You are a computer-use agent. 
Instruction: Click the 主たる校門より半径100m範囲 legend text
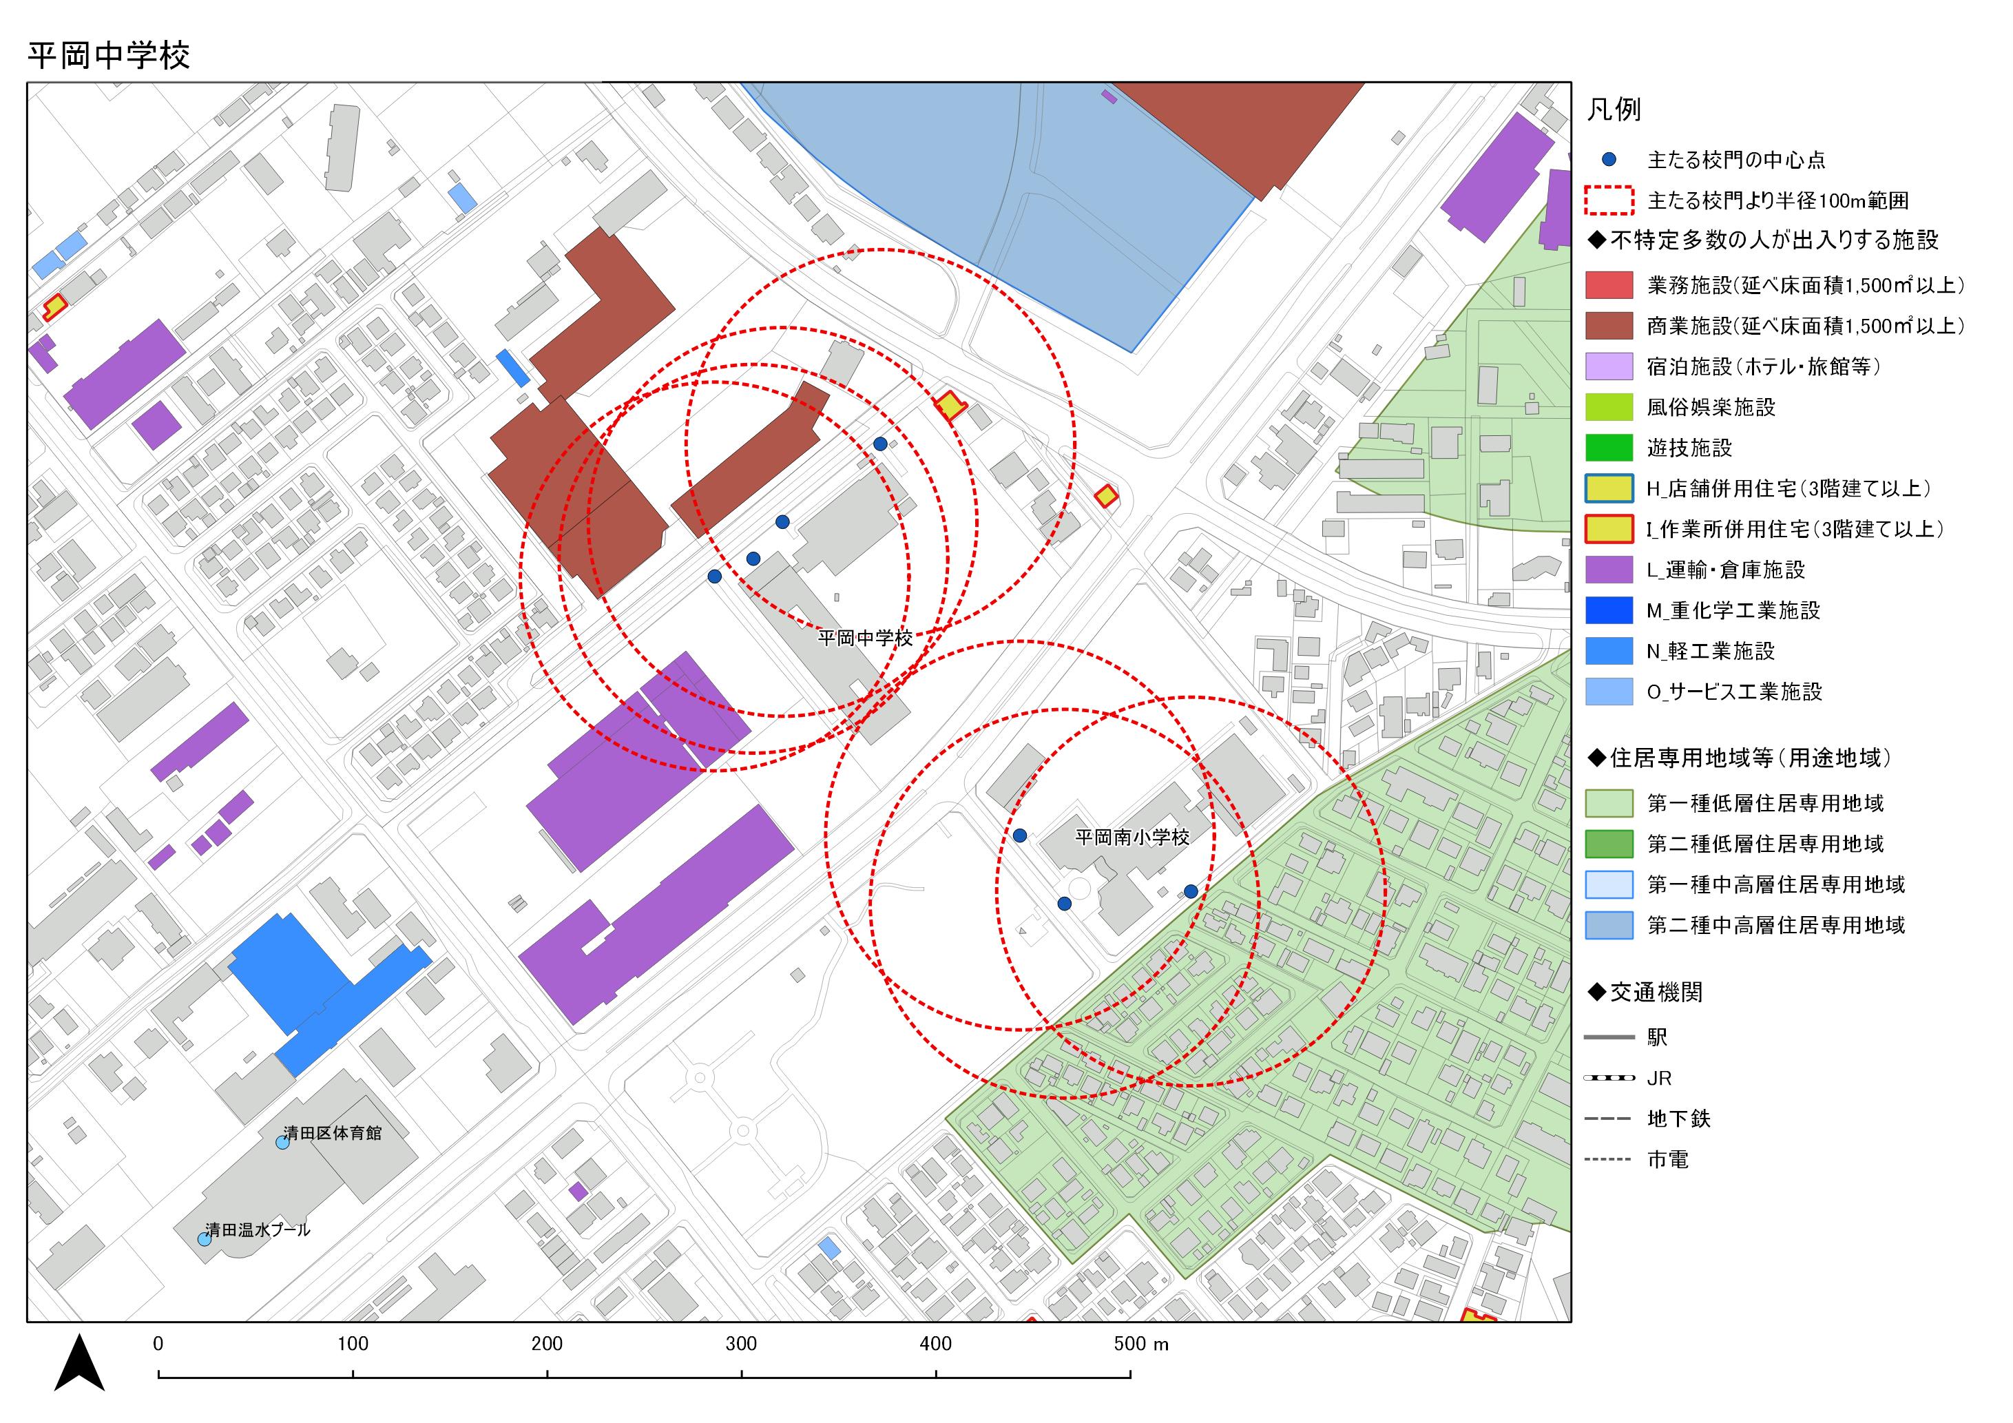pyautogui.click(x=1778, y=201)
